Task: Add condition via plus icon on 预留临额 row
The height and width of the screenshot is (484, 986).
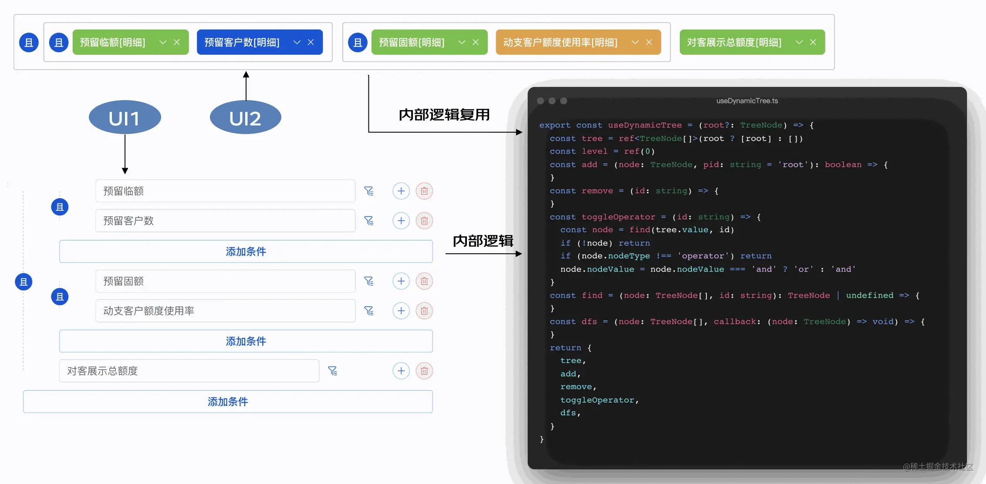Action: 401,191
